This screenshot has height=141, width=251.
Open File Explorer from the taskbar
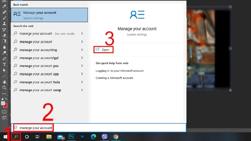(x=49, y=137)
